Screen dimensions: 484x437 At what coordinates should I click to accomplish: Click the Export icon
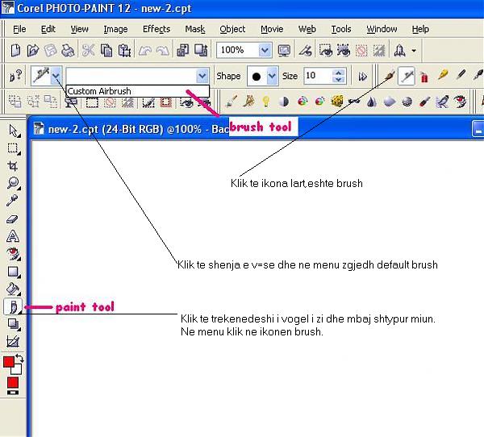click(201, 50)
